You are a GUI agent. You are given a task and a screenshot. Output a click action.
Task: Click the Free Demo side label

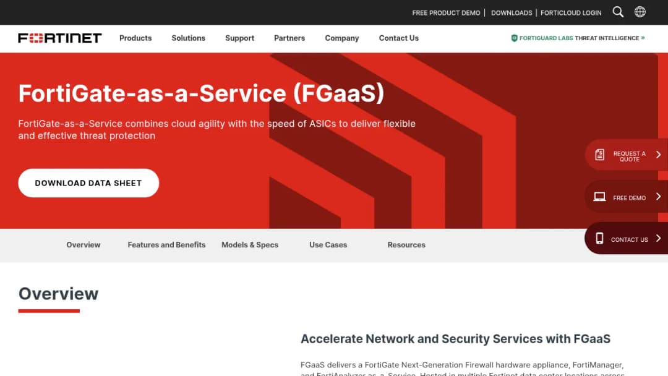pos(629,198)
